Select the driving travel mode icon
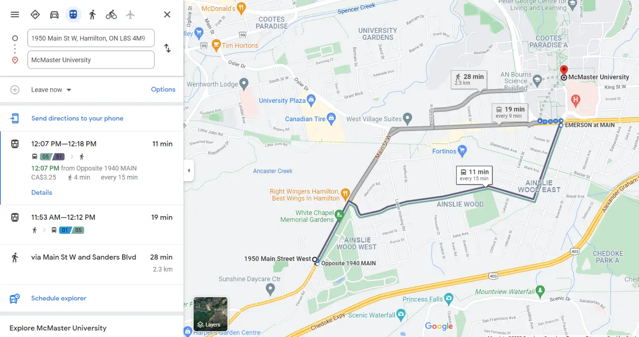Viewport: 639px width, 337px height. pyautogui.click(x=54, y=15)
